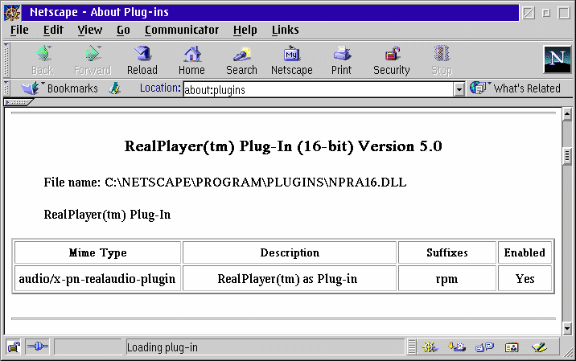
Task: Click the vertical scrollbar thumb
Action: click(x=567, y=156)
